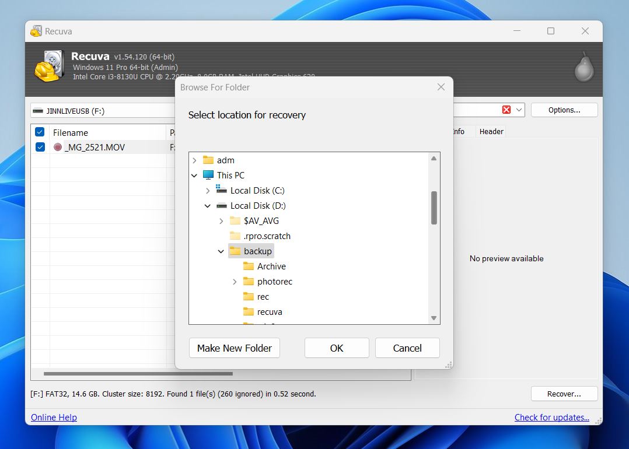Click the rec folder icon
This screenshot has width=629, height=449.
[x=249, y=297]
